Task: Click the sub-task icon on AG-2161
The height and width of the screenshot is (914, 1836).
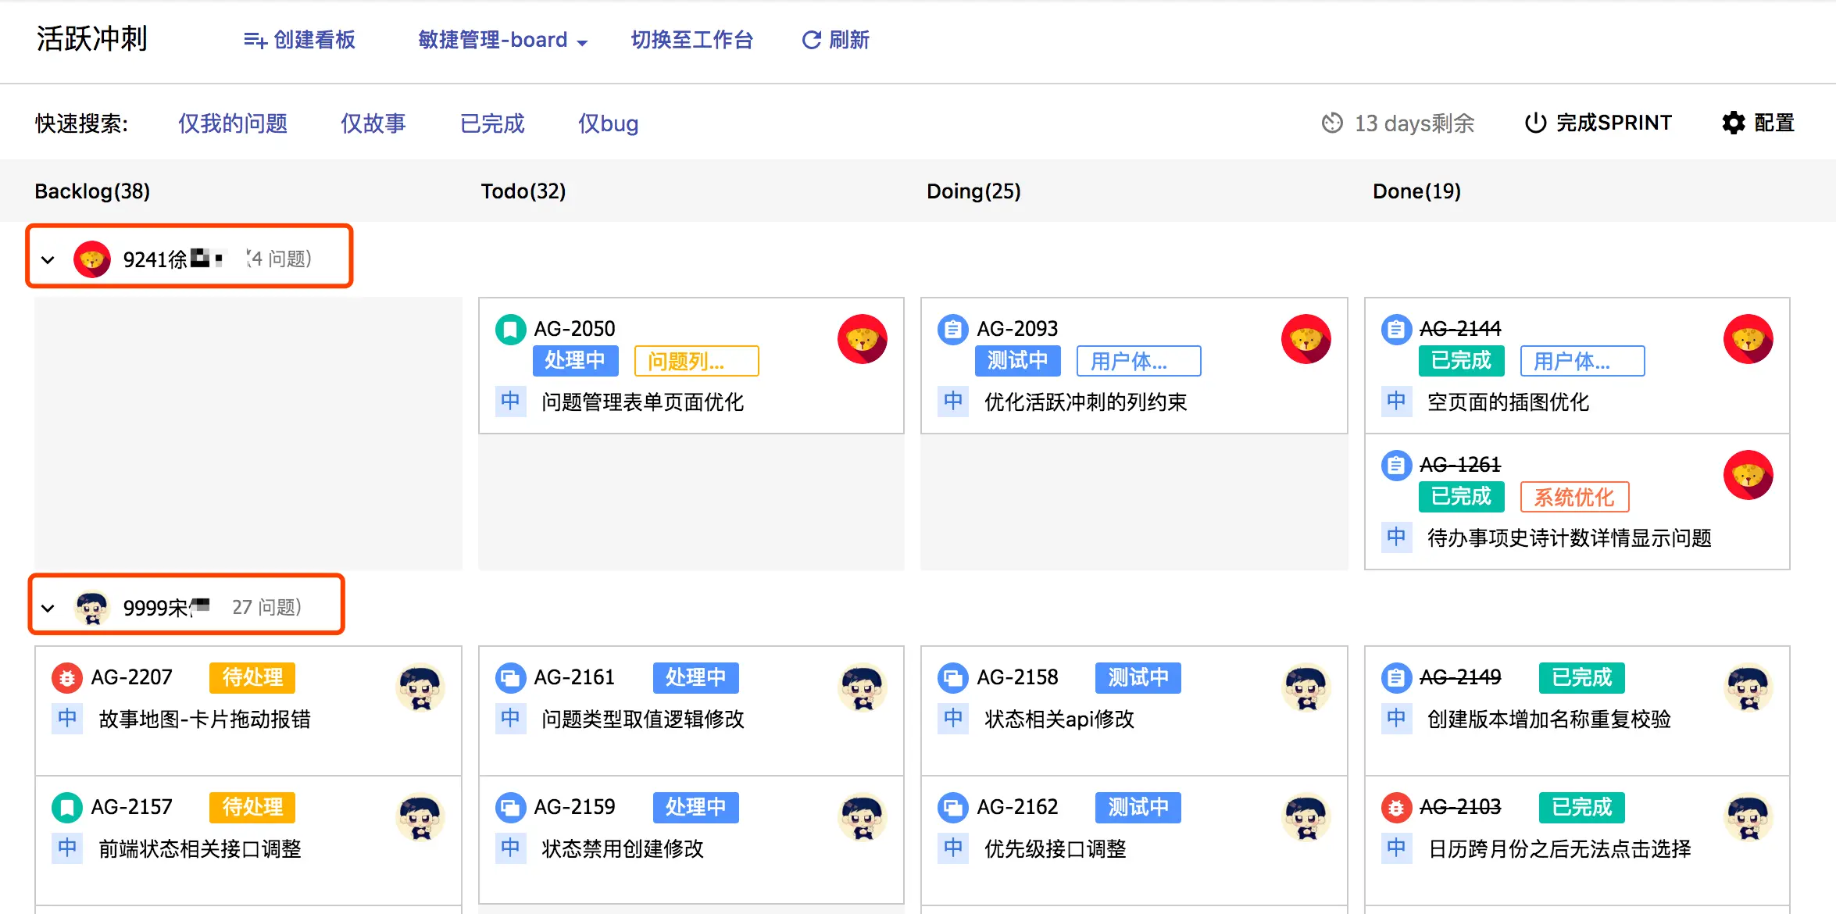Action: (510, 677)
